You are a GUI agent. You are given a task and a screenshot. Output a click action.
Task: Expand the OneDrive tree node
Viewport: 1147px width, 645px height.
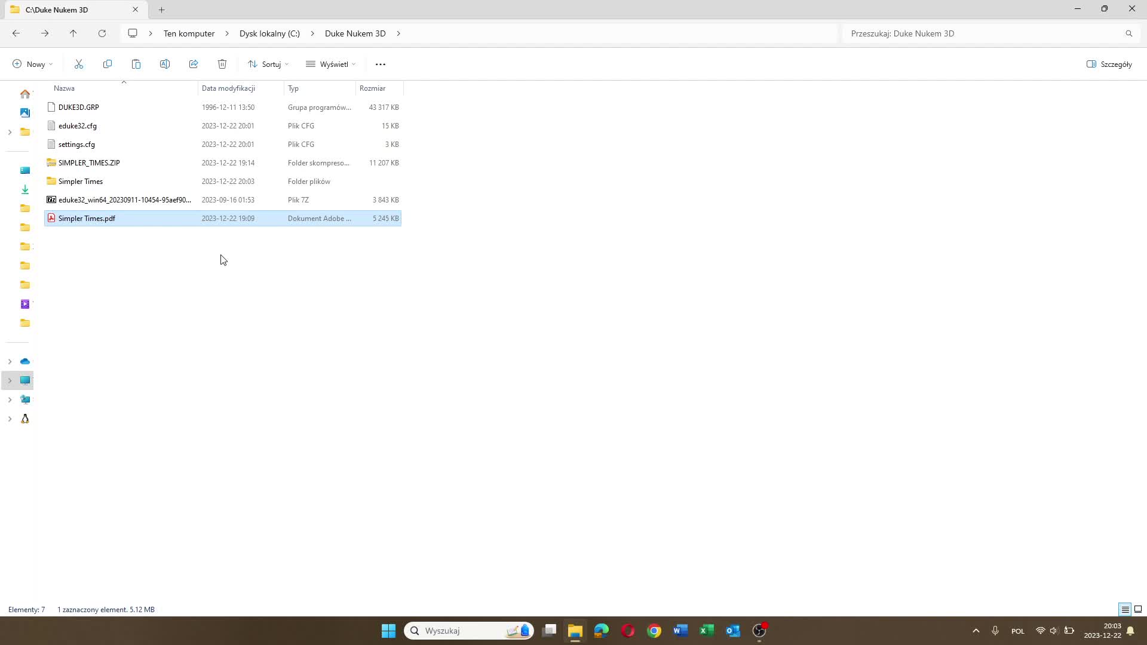click(10, 361)
